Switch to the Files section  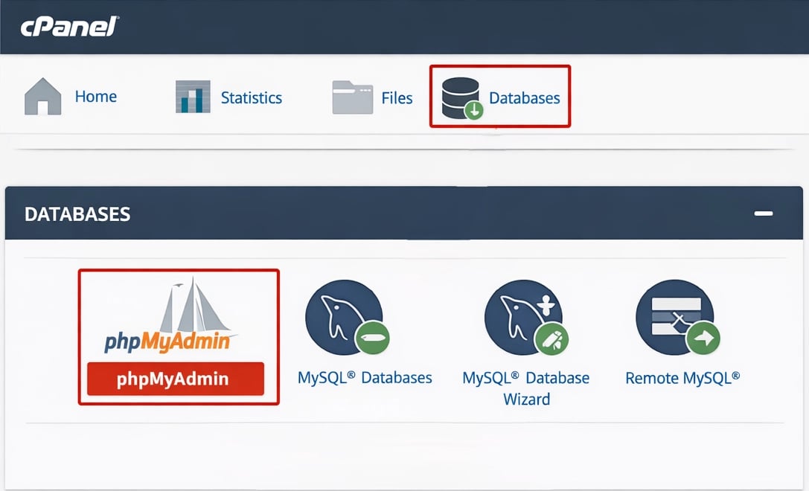(397, 97)
